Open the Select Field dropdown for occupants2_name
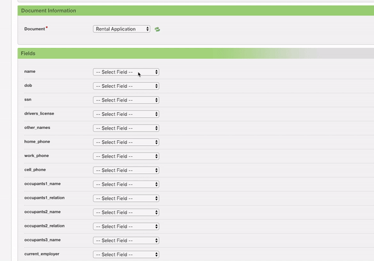This screenshot has width=374, height=261. click(126, 212)
